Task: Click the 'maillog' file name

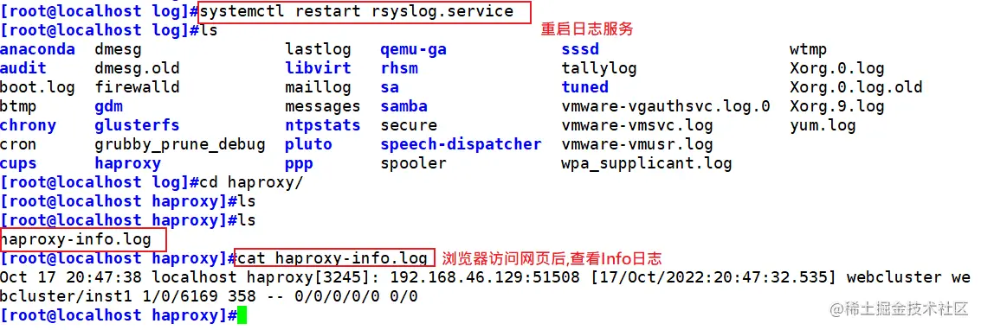Action: [x=318, y=87]
